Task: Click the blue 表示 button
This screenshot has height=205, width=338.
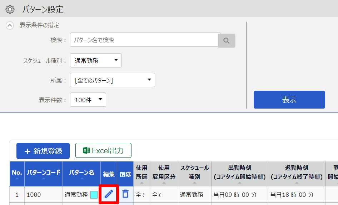Action: (x=289, y=100)
